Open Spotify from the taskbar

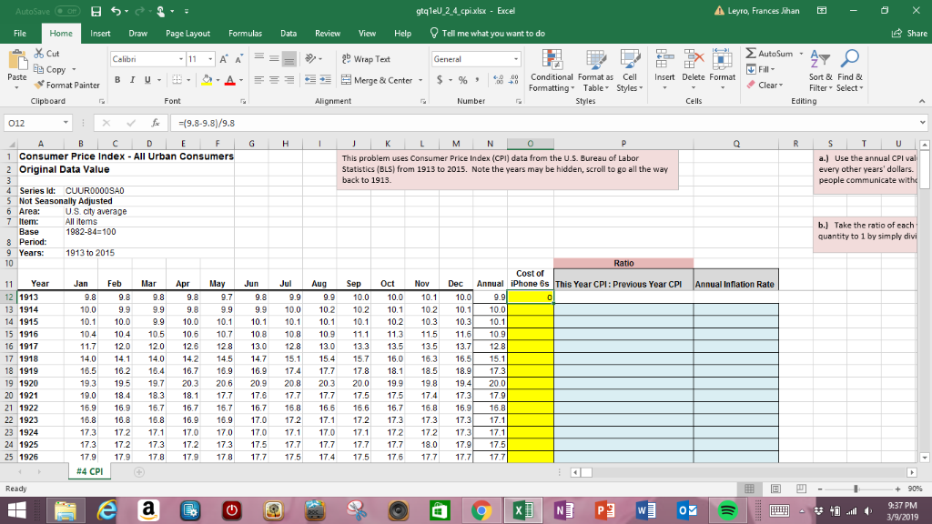pyautogui.click(x=727, y=510)
